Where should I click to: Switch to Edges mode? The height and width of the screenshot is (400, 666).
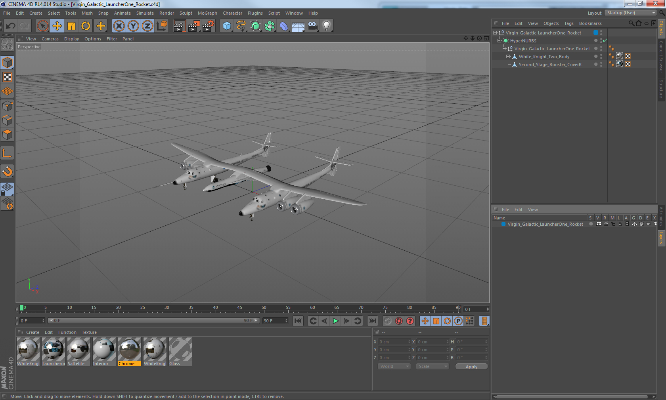click(x=8, y=120)
